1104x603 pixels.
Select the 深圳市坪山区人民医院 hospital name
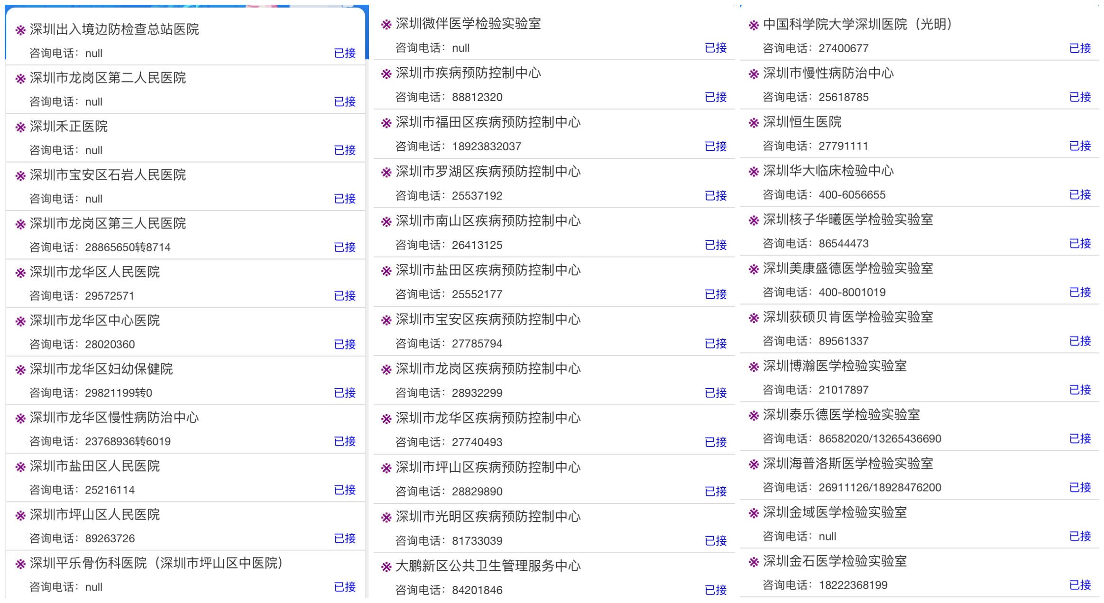[95, 515]
